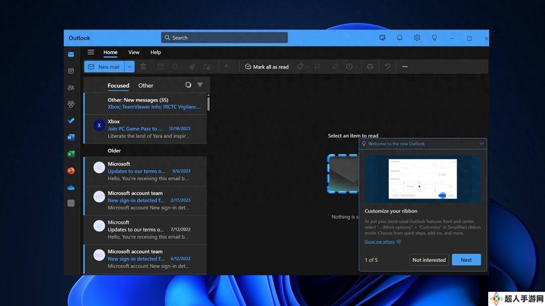This screenshot has width=545, height=306.
Task: Open Microsoft email dated 7/12/2022
Action: [145, 230]
